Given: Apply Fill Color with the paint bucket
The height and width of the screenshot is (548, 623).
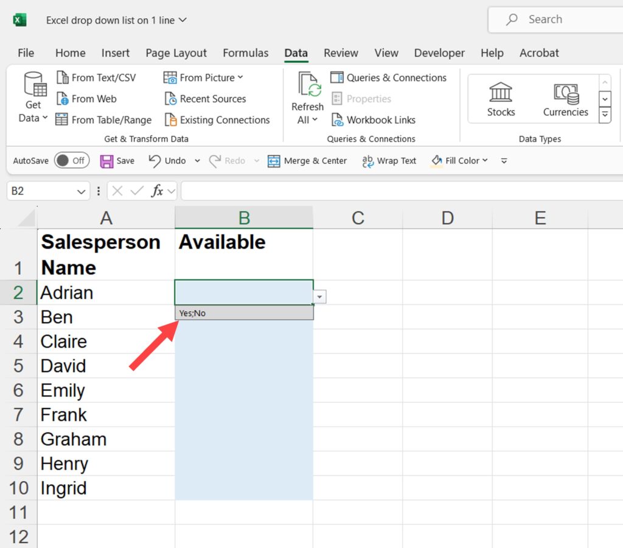Looking at the screenshot, I should point(437,161).
